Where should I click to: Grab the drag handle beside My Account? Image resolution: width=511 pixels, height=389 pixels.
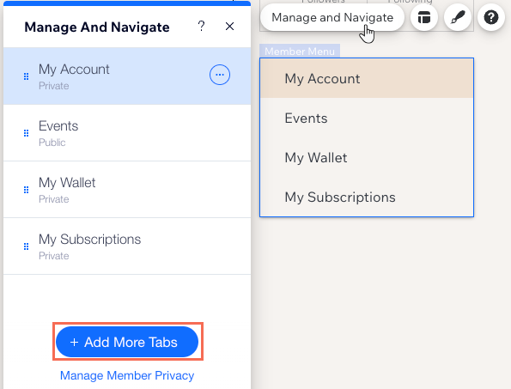(27, 76)
